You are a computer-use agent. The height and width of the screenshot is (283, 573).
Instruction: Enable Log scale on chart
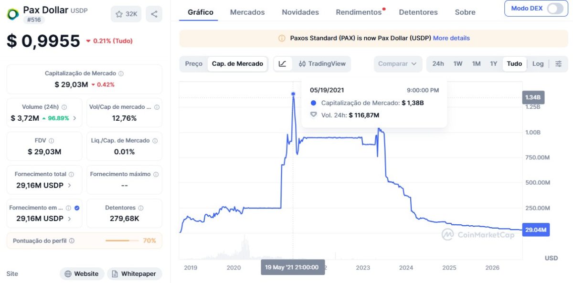[538, 63]
